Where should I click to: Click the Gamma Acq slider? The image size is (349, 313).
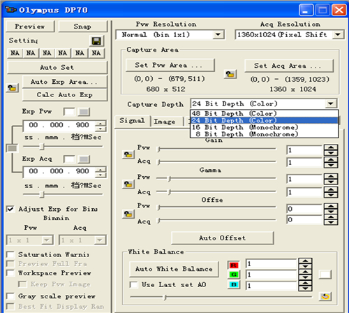coord(216,191)
